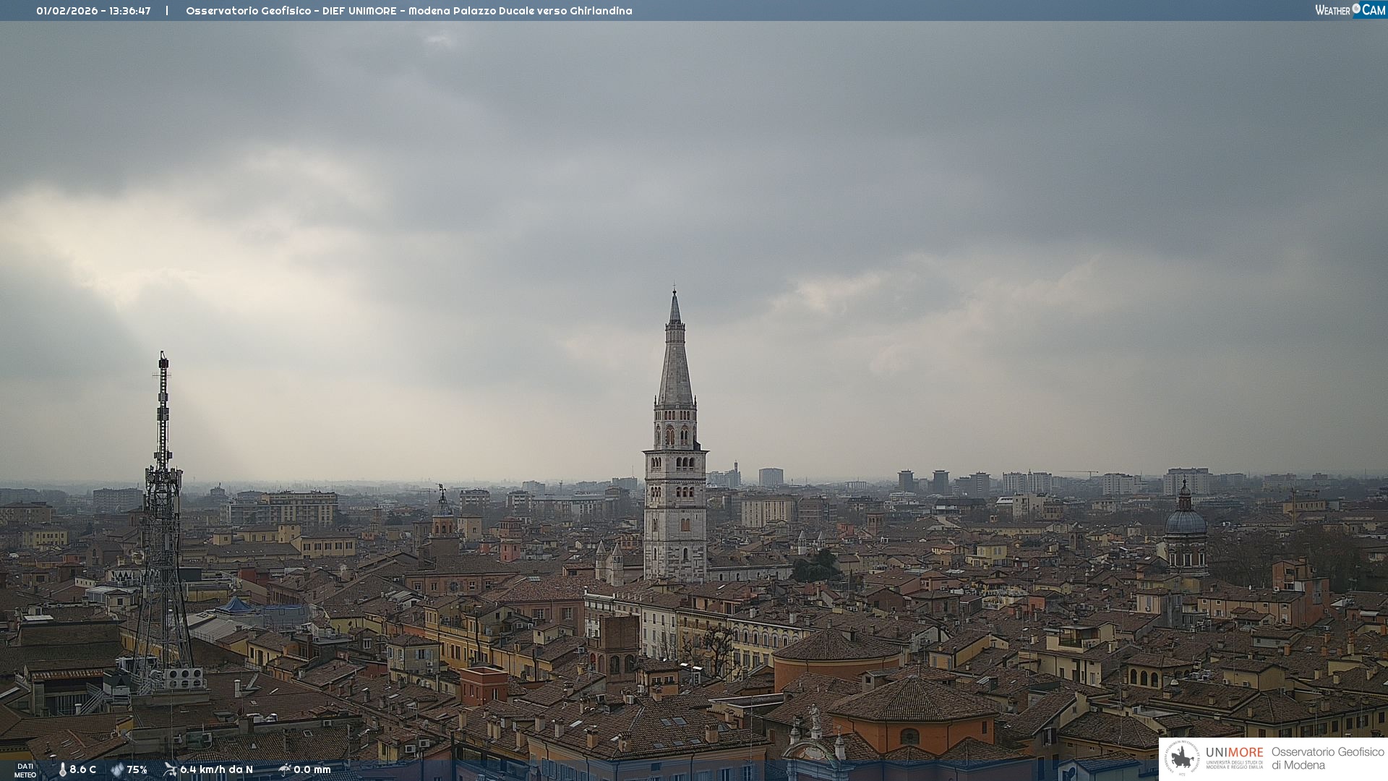Click the Modena Palazzo Ducale verso Ghirlandina caption
Image resolution: width=1388 pixels, height=781 pixels.
(x=520, y=11)
